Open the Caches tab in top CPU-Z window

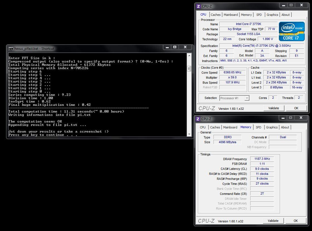(x=215, y=15)
